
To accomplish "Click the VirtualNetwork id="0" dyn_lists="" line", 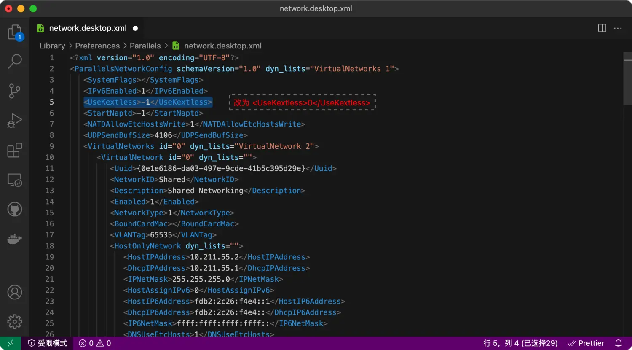I will (x=177, y=157).
